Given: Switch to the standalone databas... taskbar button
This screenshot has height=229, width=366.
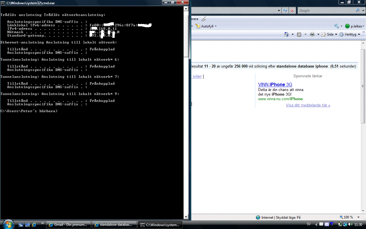Looking at the screenshot, I should pos(114,225).
